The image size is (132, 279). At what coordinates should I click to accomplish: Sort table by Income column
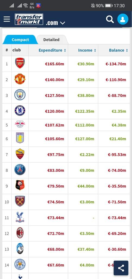pyautogui.click(x=87, y=50)
